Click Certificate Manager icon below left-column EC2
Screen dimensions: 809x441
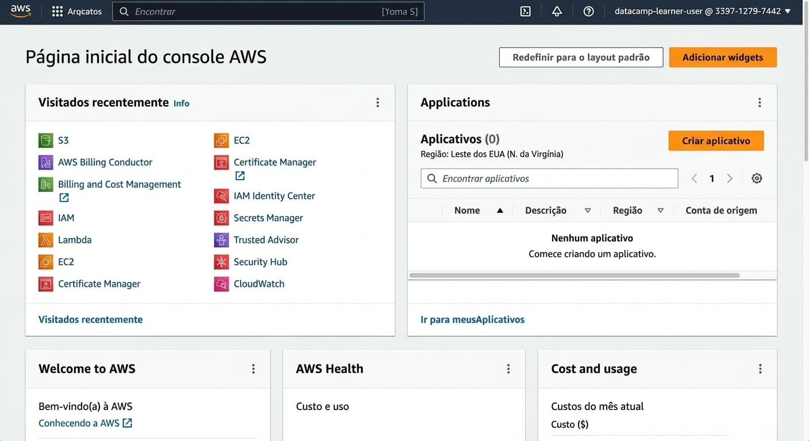point(46,284)
